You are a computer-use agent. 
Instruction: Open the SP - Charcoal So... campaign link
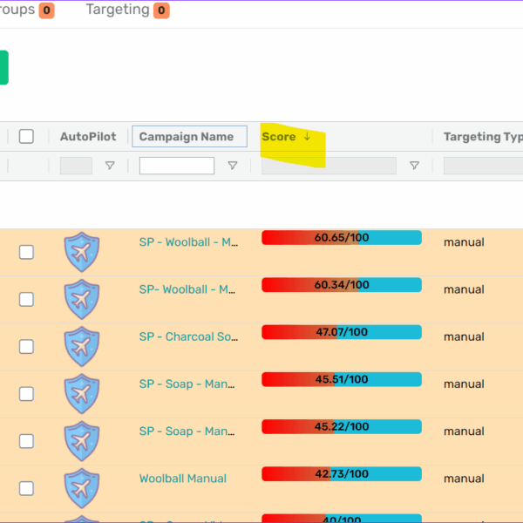[x=188, y=336]
